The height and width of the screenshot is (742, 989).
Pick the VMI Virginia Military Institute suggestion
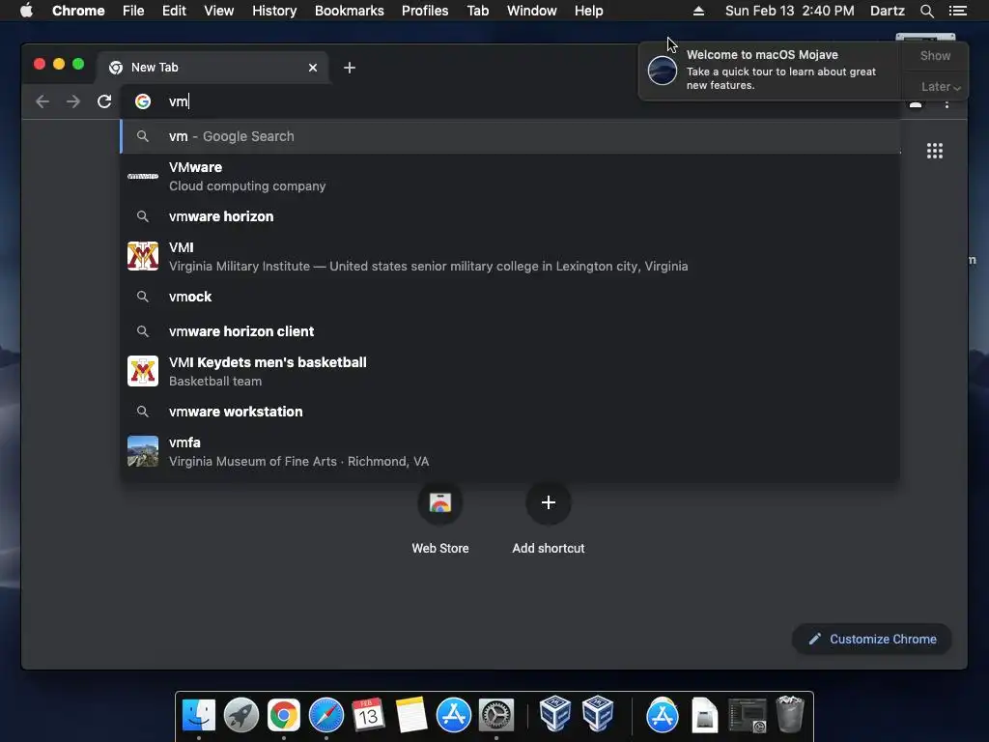point(510,256)
